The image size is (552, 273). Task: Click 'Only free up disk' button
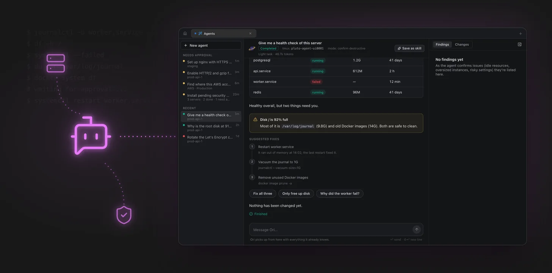(x=296, y=193)
